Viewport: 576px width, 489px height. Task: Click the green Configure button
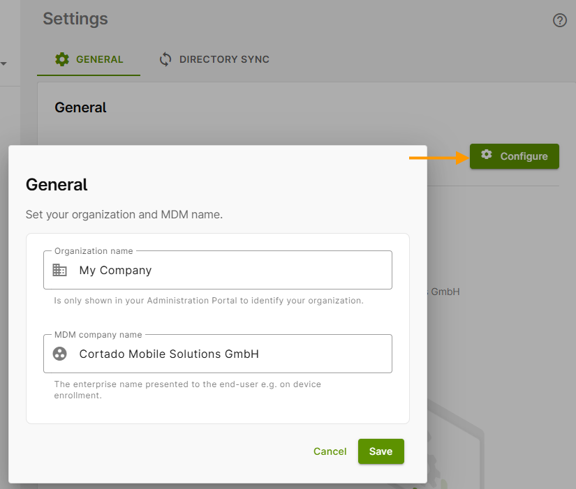click(x=515, y=156)
